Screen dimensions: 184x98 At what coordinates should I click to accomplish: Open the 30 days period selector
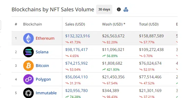click(x=104, y=9)
